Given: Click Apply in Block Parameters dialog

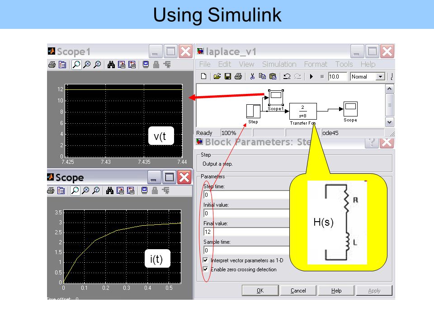Looking at the screenshot, I should [374, 290].
